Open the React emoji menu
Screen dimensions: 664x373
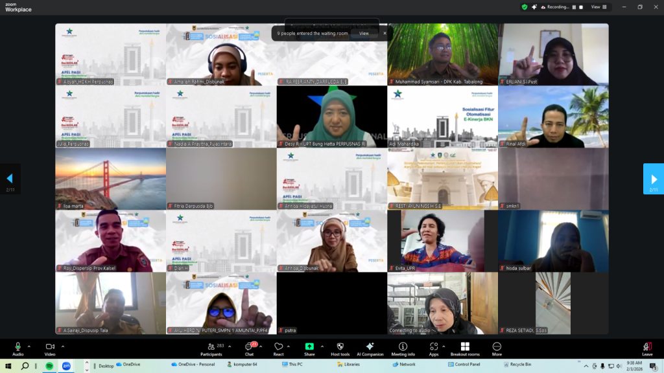pos(278,348)
